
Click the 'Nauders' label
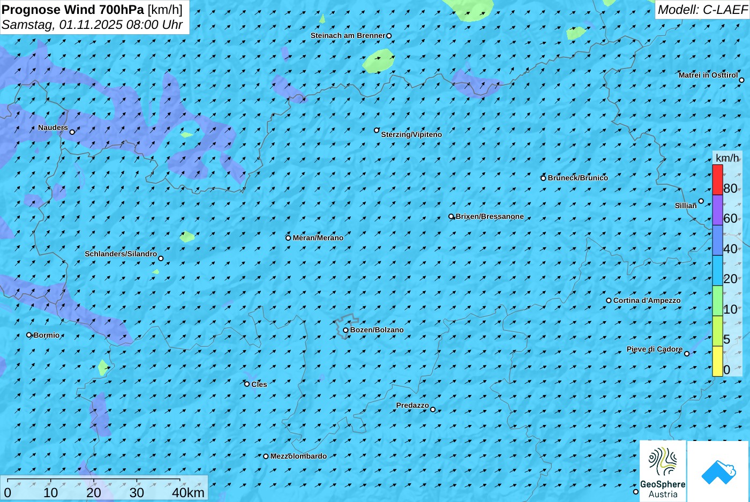pos(53,128)
